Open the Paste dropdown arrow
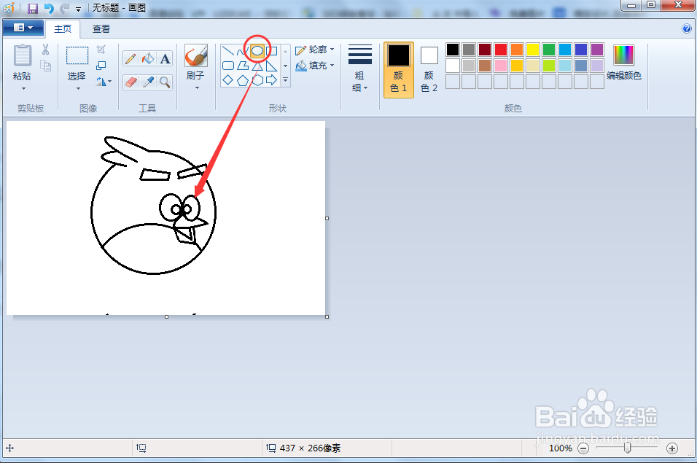This screenshot has height=463, width=697. pos(23,89)
